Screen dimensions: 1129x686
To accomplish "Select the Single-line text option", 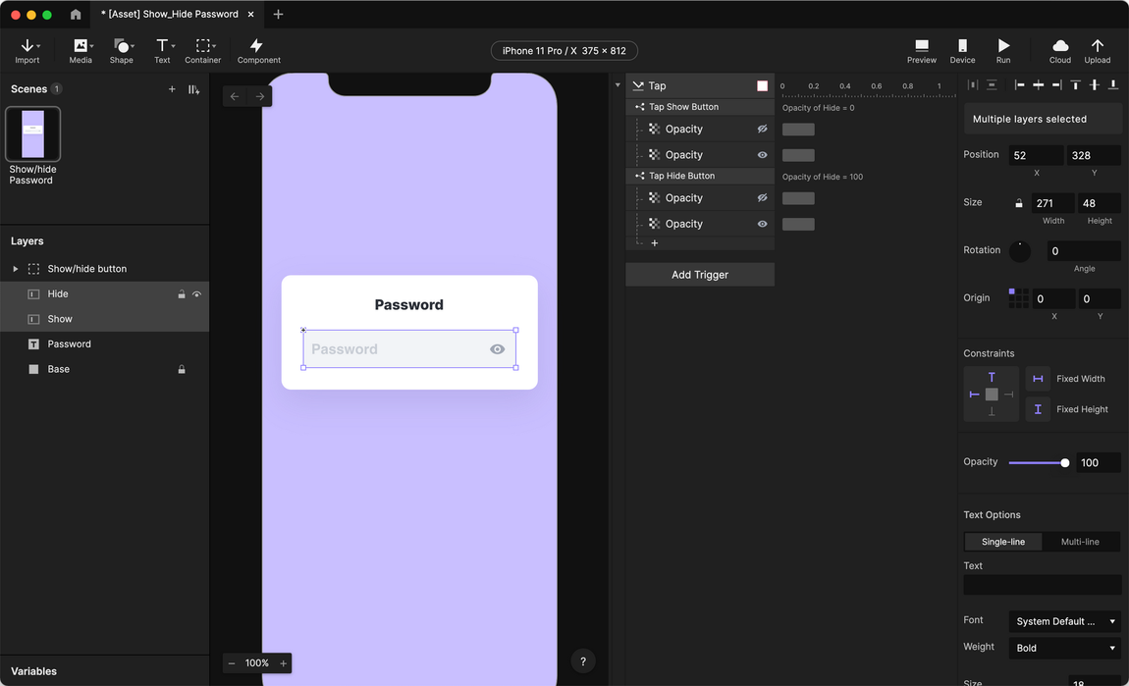I will tap(1003, 542).
